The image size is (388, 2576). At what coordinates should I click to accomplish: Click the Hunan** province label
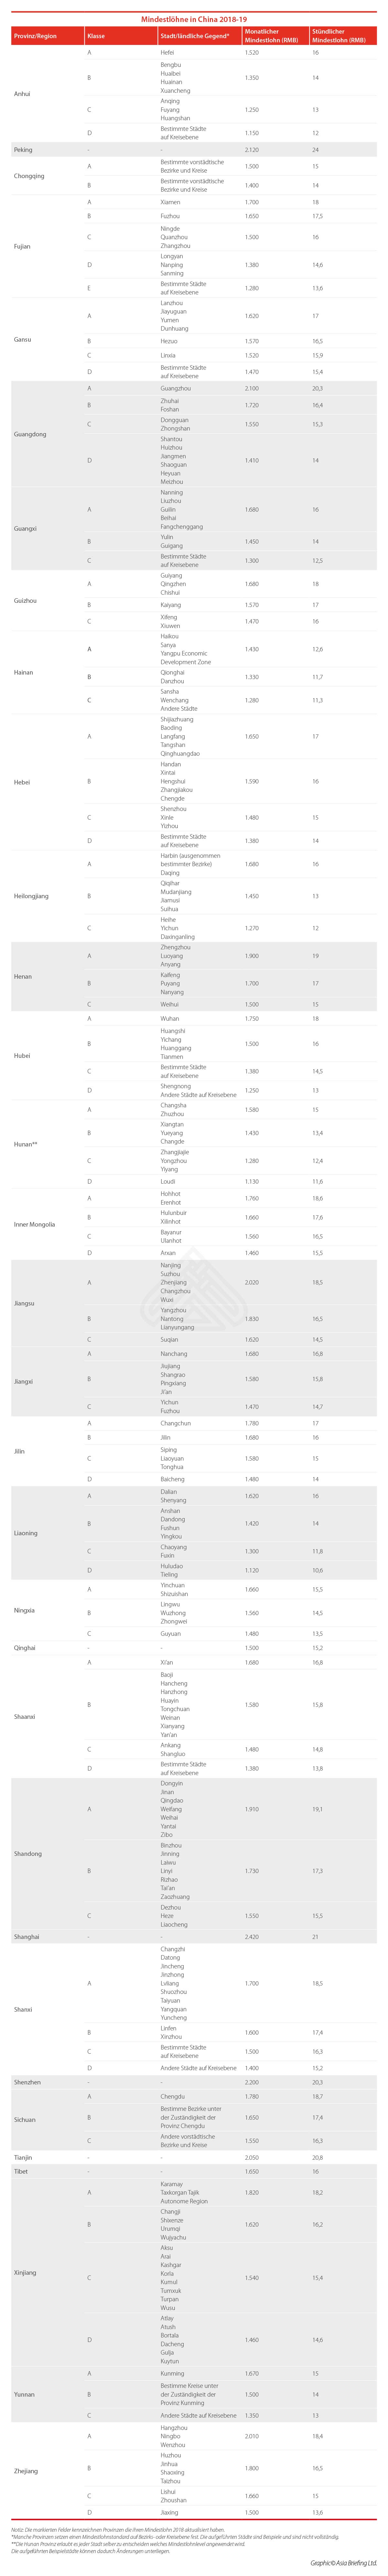[x=26, y=1144]
